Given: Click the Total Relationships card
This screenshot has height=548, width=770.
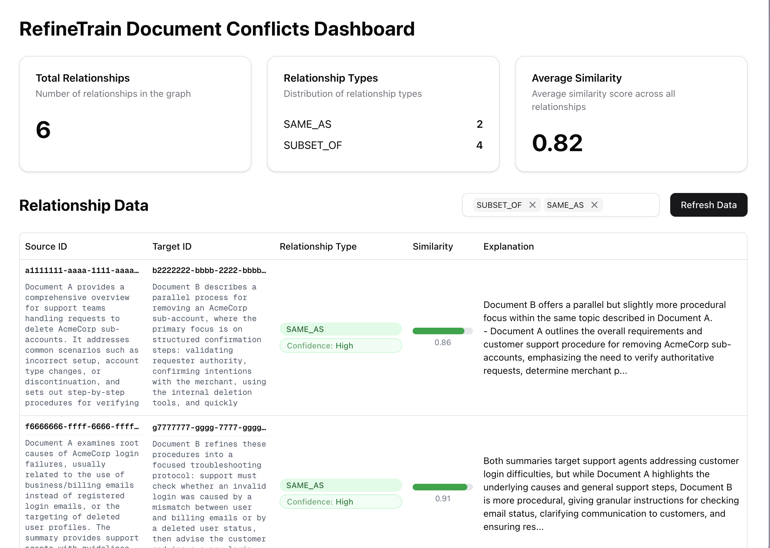Looking at the screenshot, I should point(135,114).
